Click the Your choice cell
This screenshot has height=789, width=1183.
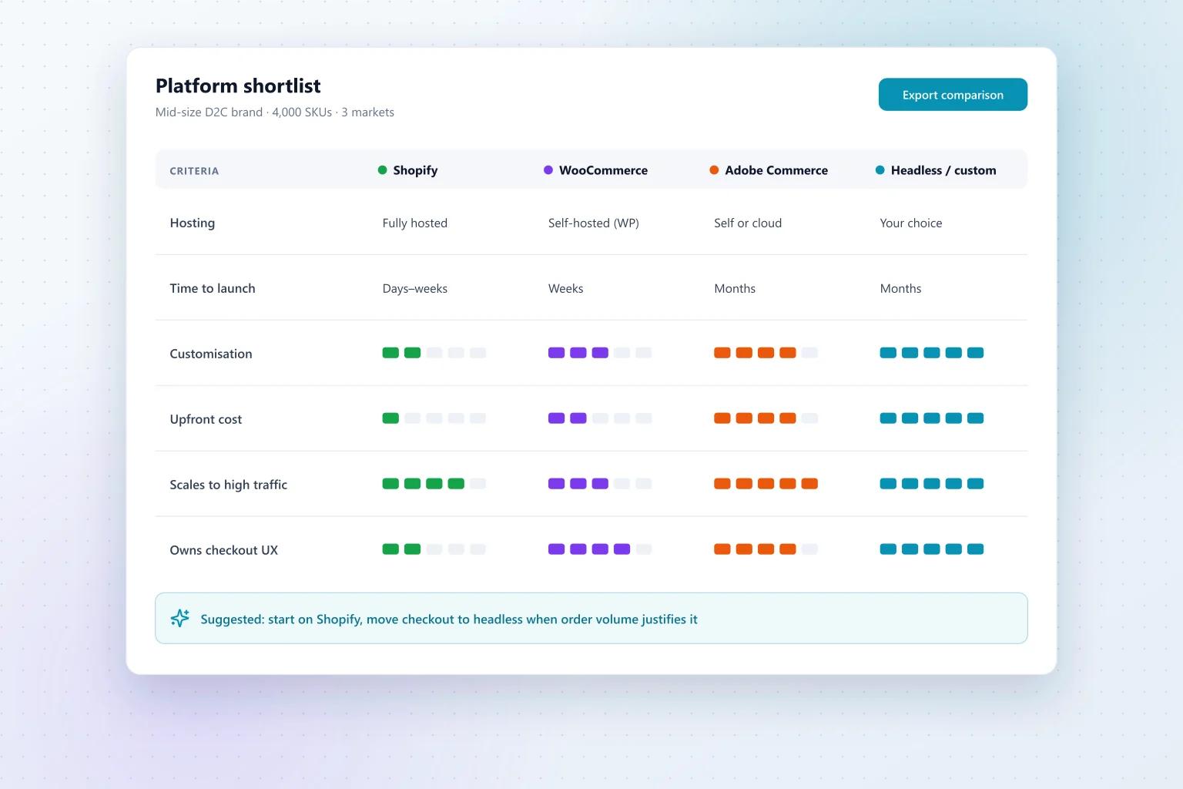point(911,223)
